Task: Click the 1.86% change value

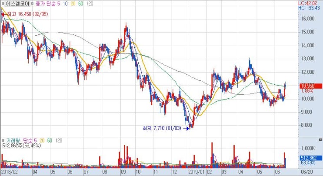Action: [307, 91]
